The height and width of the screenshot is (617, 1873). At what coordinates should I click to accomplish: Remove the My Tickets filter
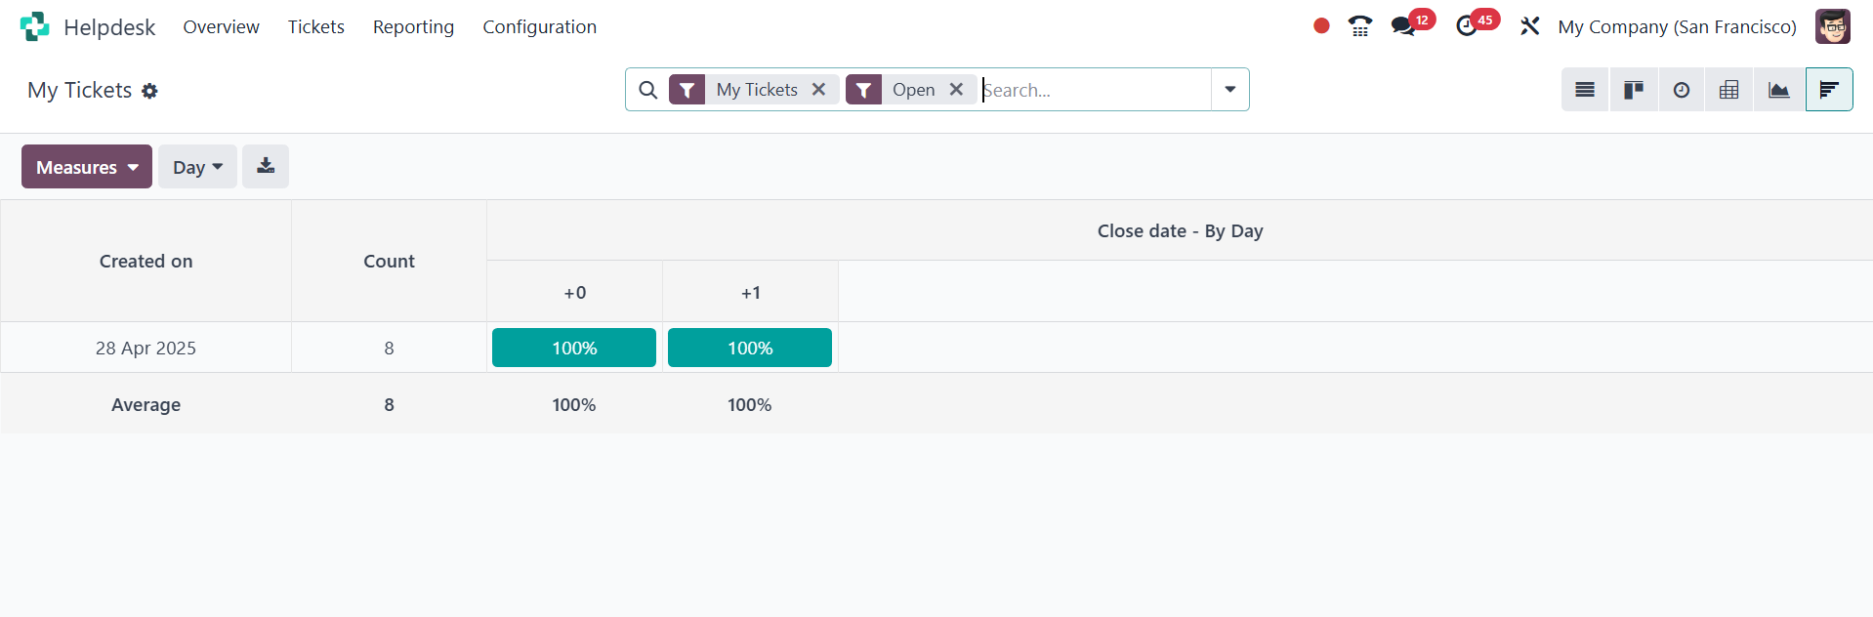[818, 90]
